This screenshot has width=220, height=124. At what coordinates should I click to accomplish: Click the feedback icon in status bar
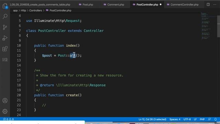tap(209, 120)
